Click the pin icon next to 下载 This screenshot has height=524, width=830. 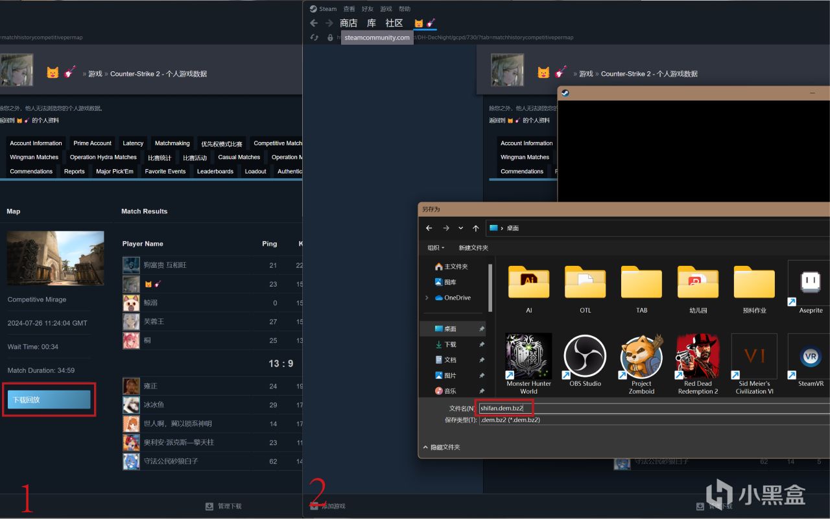(481, 344)
